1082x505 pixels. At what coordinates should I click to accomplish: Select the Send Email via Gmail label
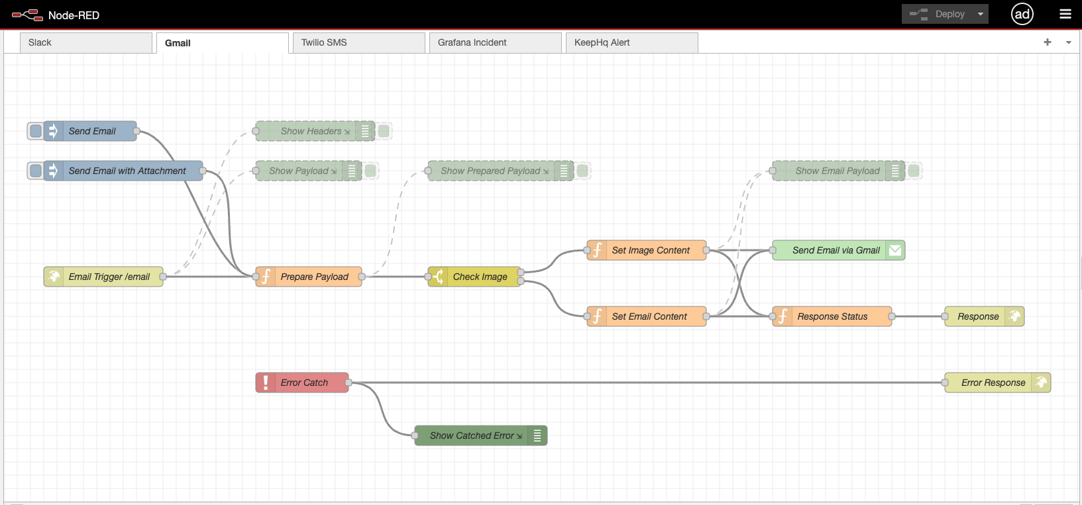(836, 250)
